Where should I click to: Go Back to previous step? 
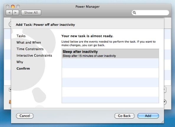[124, 116]
